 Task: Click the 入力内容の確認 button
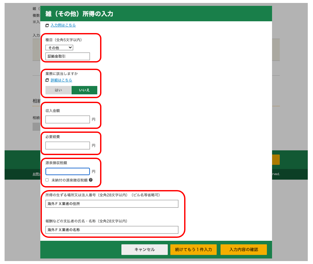click(244, 250)
